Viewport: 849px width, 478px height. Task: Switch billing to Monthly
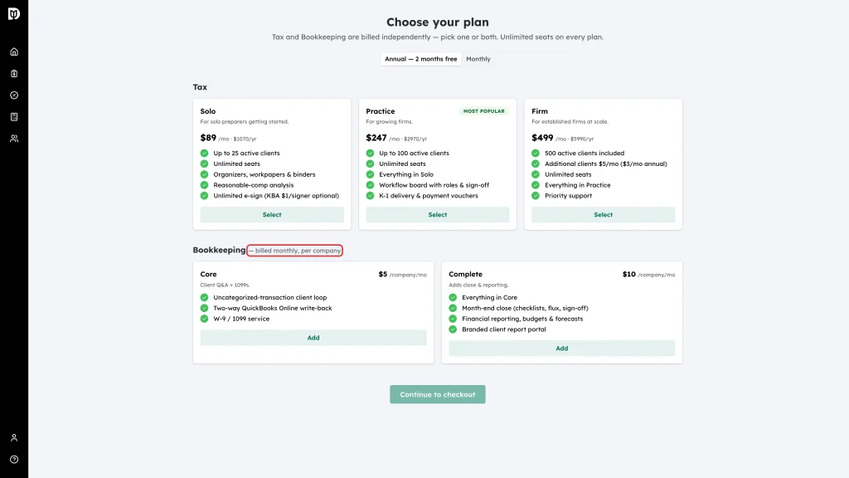[x=478, y=59]
